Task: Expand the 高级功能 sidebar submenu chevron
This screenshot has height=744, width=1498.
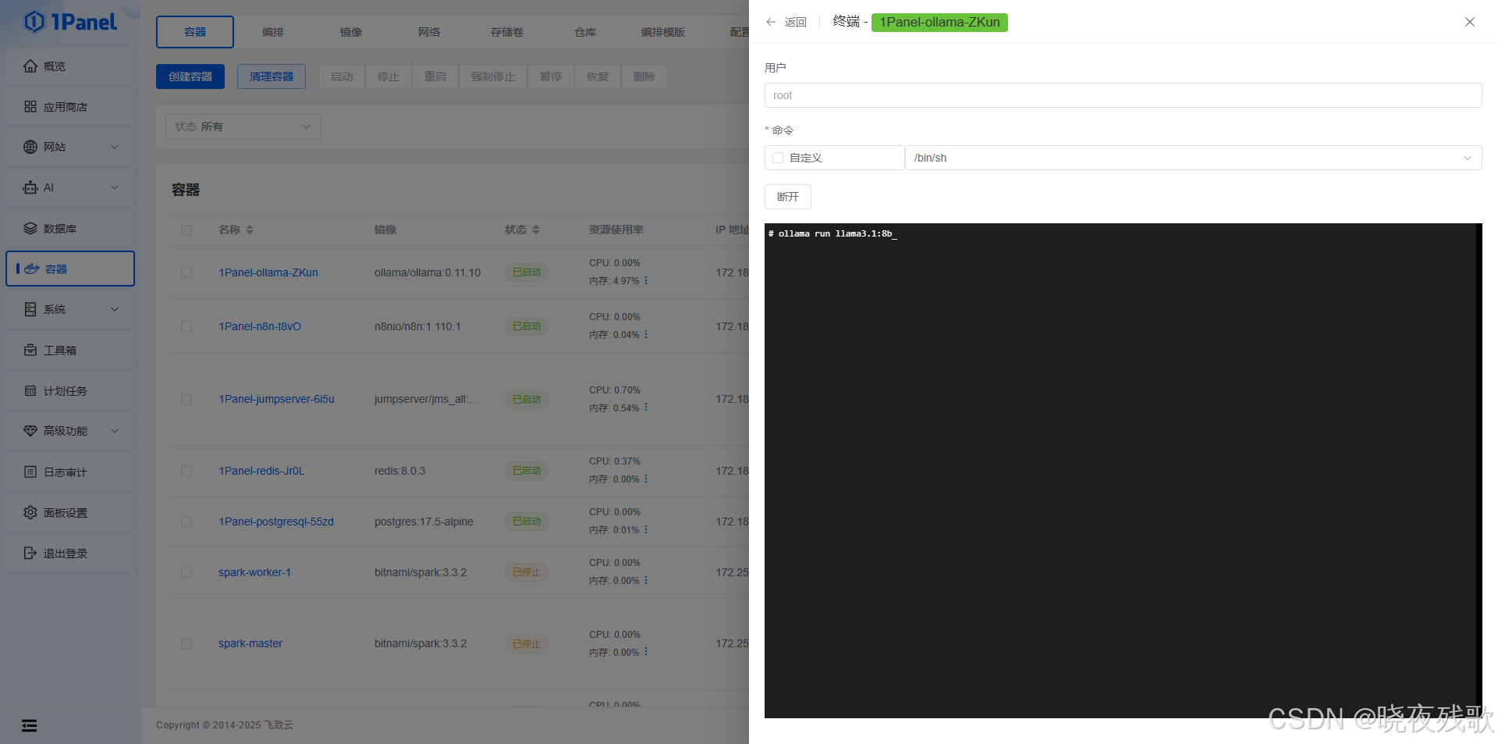Action: [115, 431]
